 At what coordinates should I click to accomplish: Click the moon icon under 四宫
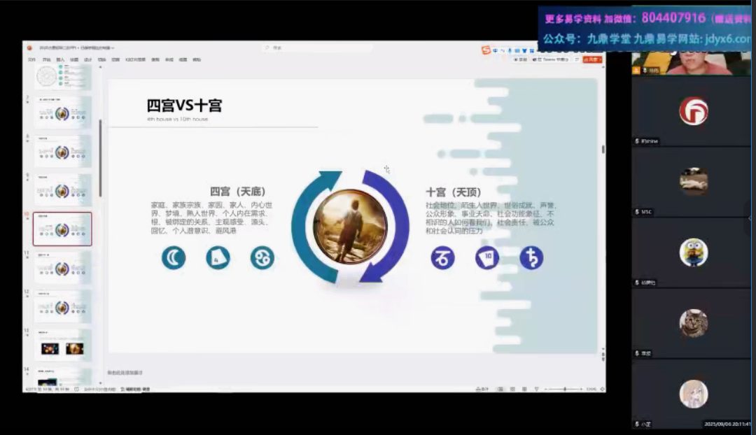[173, 258]
